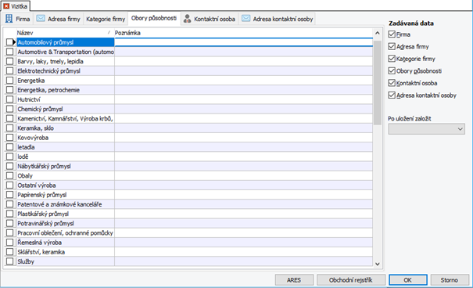Screen dimensions: 473x288
Task: Toggle Obory působnosti checkbox in Zadávaná data
Action: pyautogui.click(x=392, y=70)
